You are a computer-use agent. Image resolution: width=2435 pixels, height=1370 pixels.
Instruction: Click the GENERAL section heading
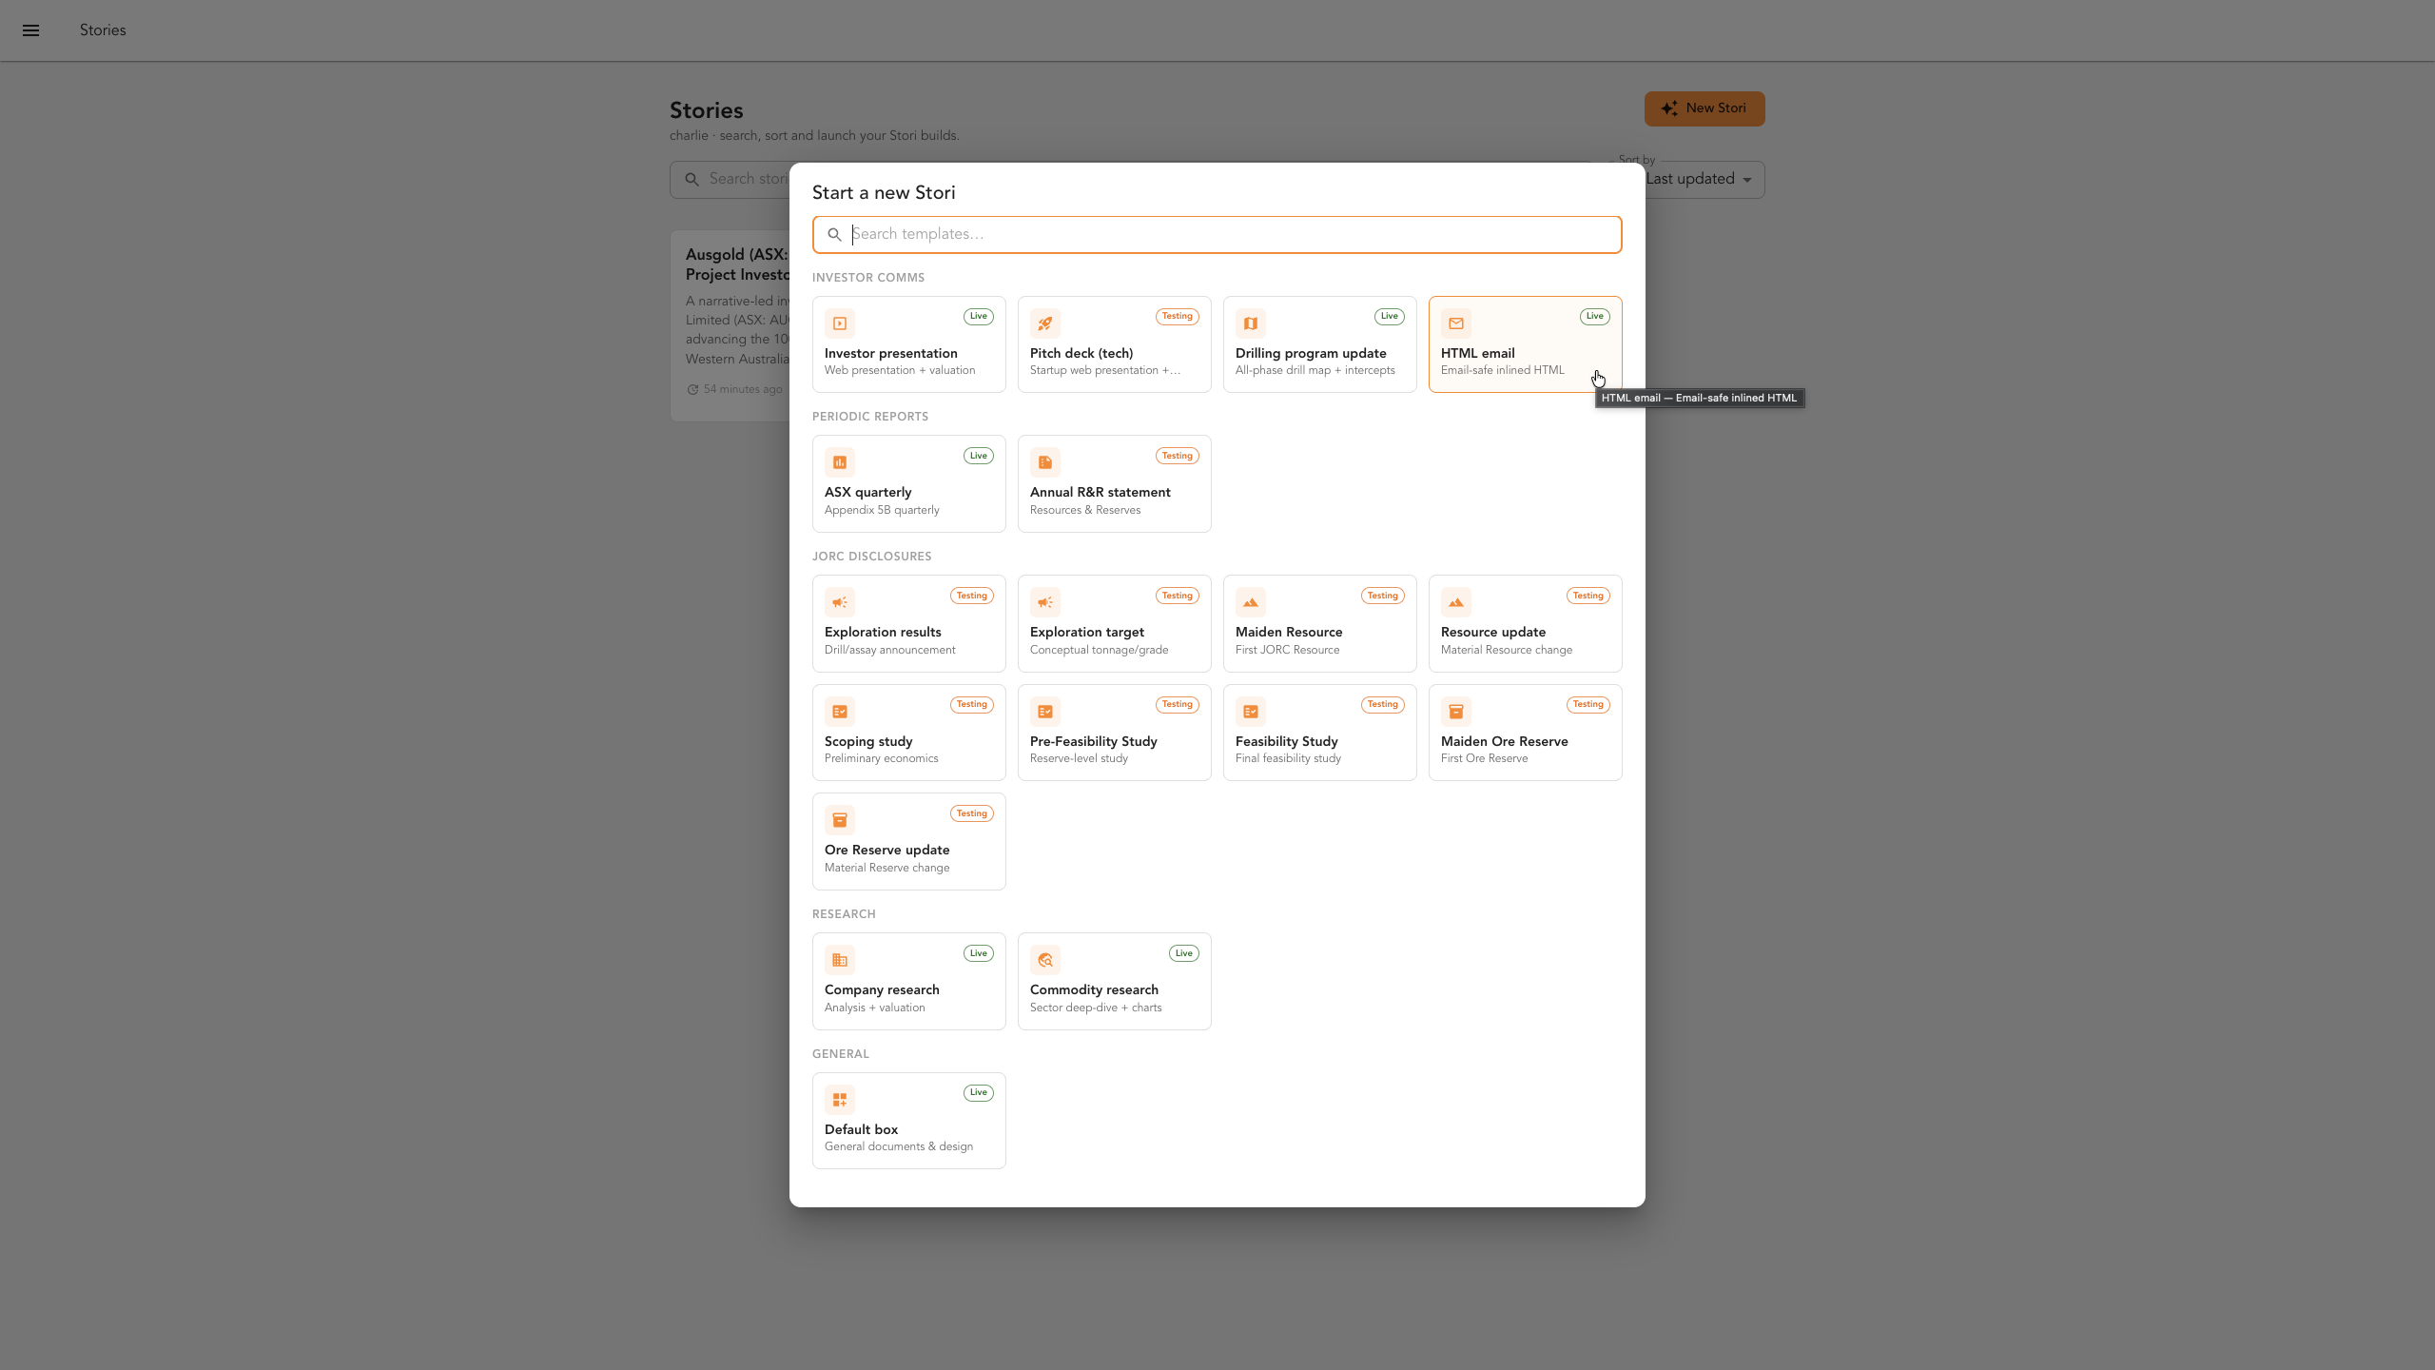pos(841,1054)
